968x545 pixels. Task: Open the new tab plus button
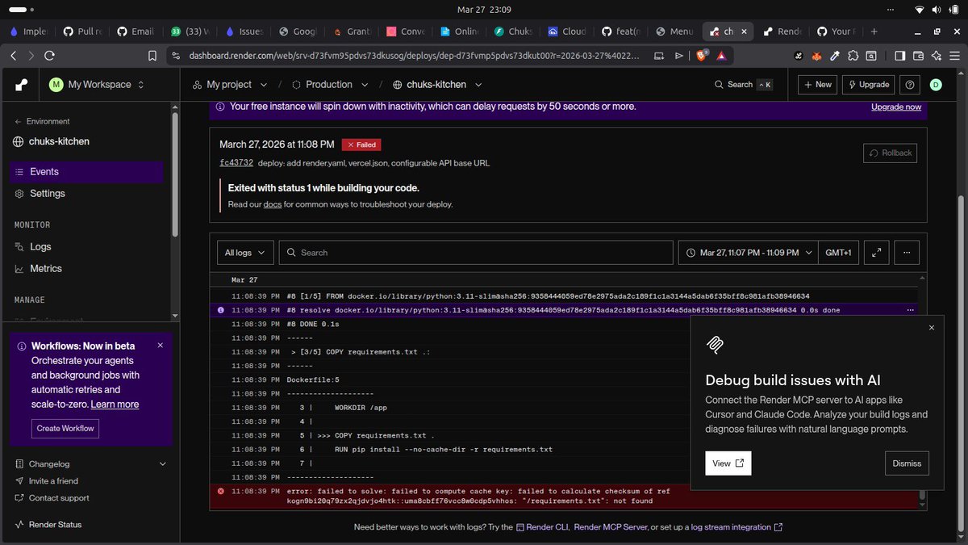(874, 31)
